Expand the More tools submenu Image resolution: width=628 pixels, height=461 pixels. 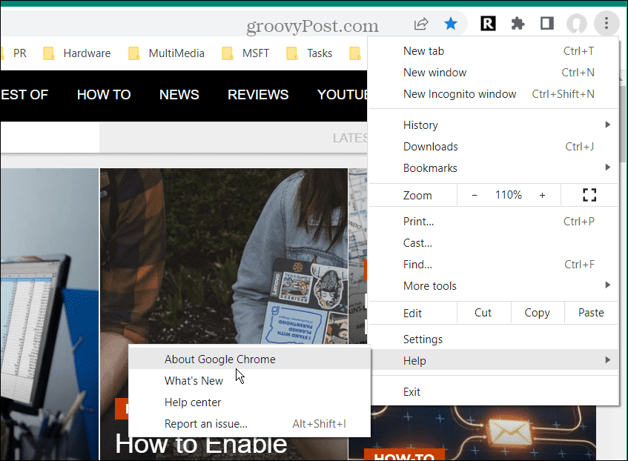tap(494, 285)
